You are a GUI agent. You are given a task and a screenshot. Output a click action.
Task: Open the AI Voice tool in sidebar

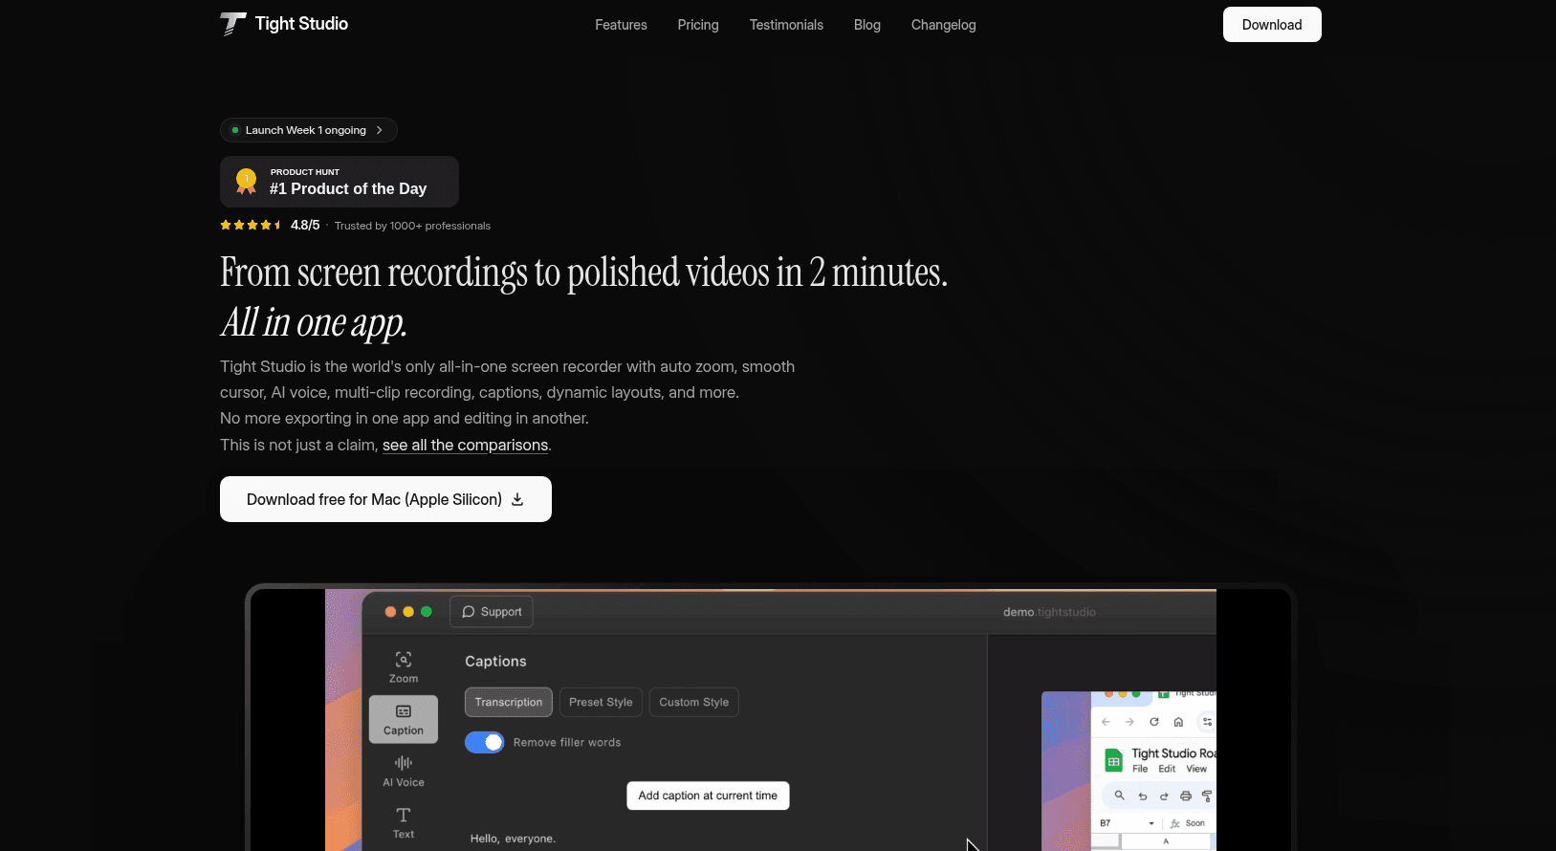tap(404, 771)
